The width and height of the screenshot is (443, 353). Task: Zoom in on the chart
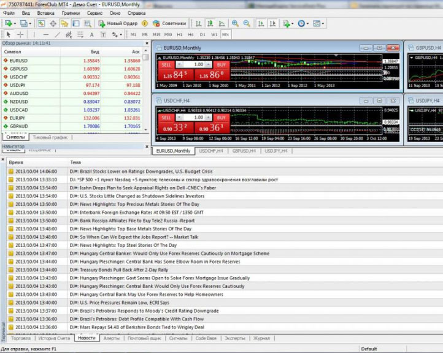click(x=235, y=23)
